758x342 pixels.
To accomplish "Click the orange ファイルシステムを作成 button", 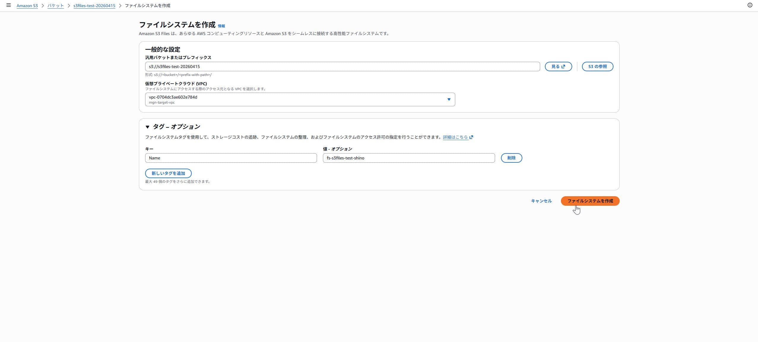I will click(x=590, y=201).
